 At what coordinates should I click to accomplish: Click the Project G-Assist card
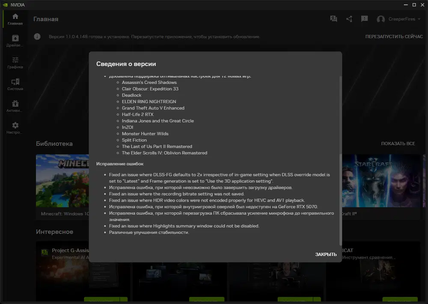point(62,272)
